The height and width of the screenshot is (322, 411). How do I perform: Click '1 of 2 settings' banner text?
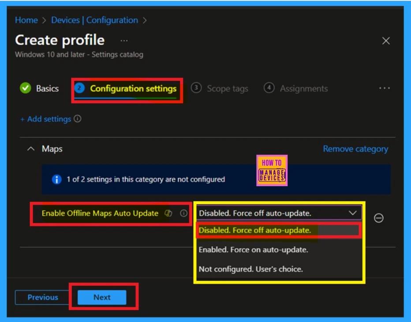(x=146, y=180)
